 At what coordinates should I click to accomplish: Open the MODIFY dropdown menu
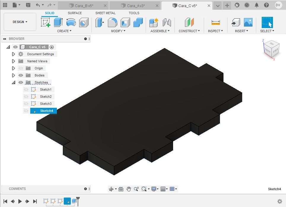click(118, 31)
